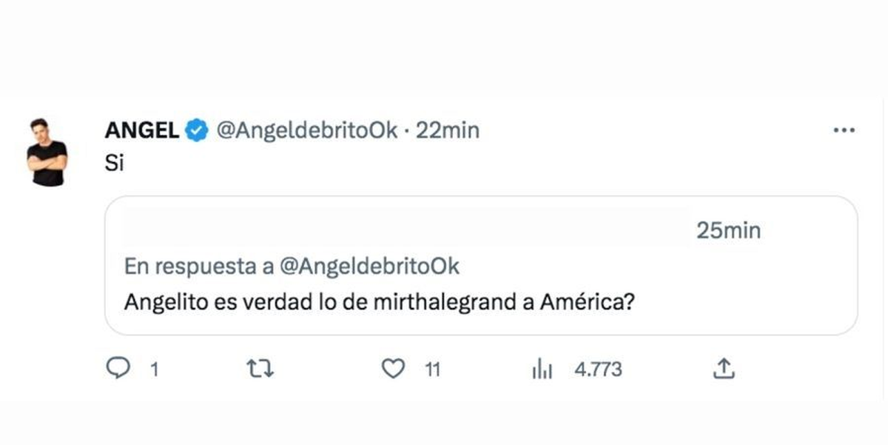Click the 4.773 views count
Image resolution: width=888 pixels, height=445 pixels.
click(598, 368)
